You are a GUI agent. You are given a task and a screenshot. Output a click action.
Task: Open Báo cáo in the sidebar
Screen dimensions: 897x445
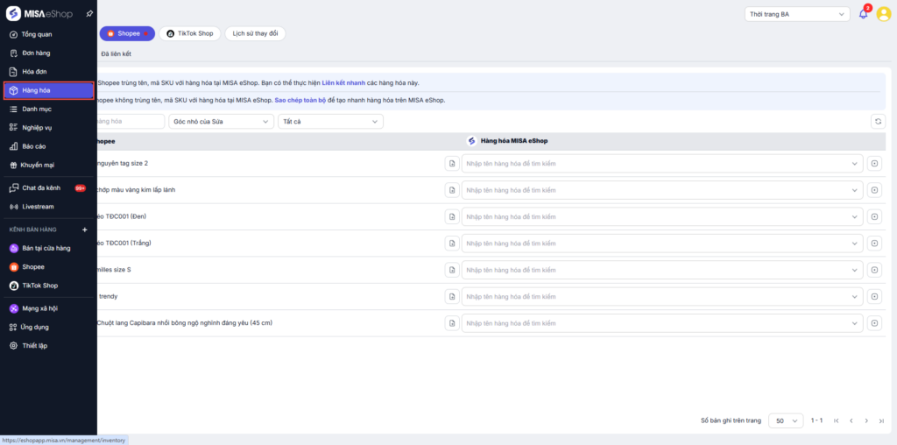[x=34, y=146]
